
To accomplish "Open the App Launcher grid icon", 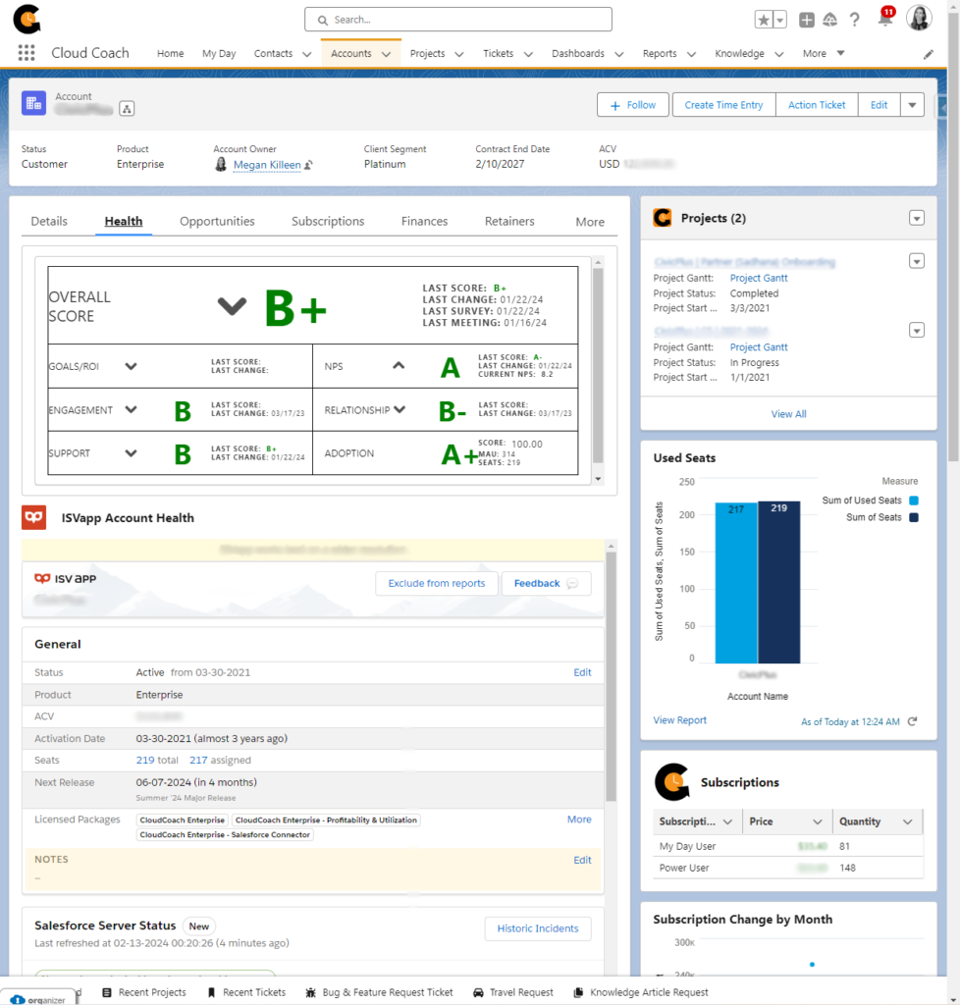I will (26, 52).
